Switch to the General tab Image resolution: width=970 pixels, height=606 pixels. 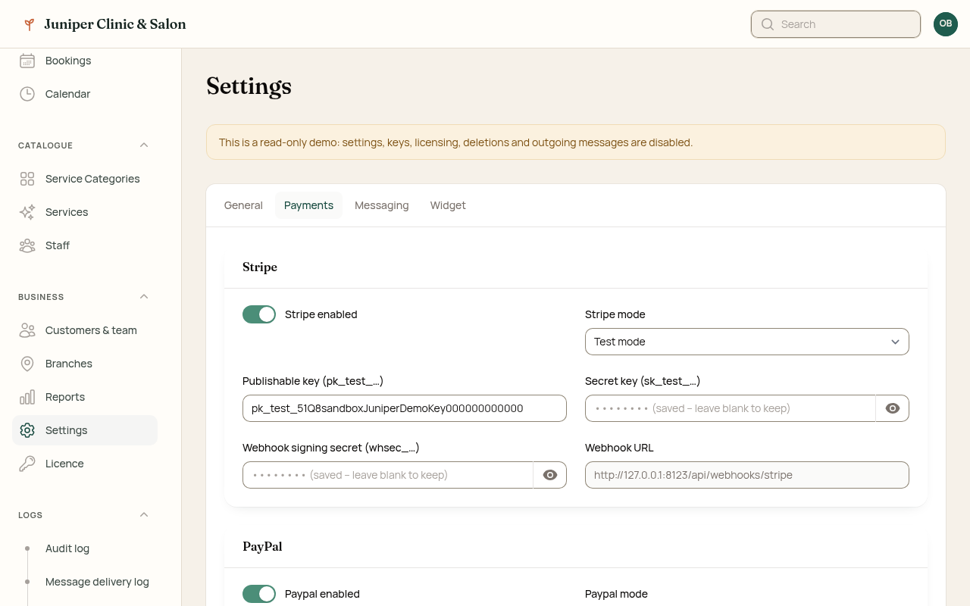[243, 205]
